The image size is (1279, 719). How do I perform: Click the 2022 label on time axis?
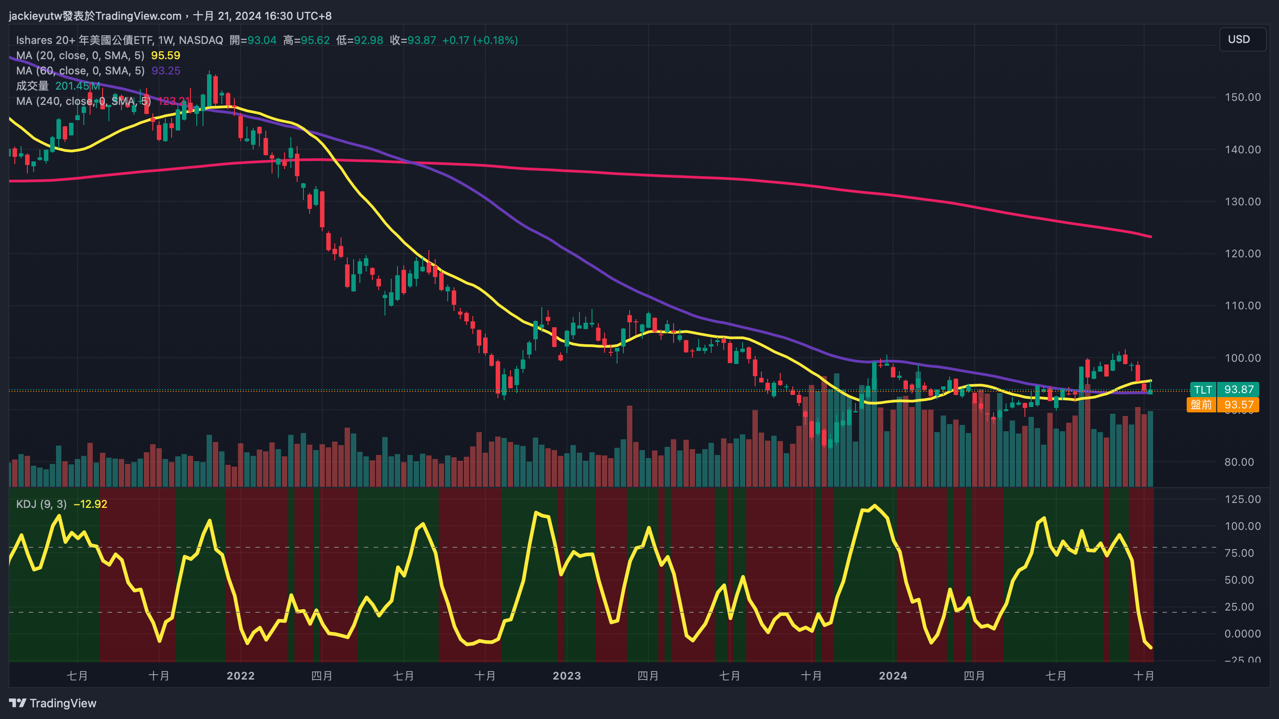coord(240,676)
